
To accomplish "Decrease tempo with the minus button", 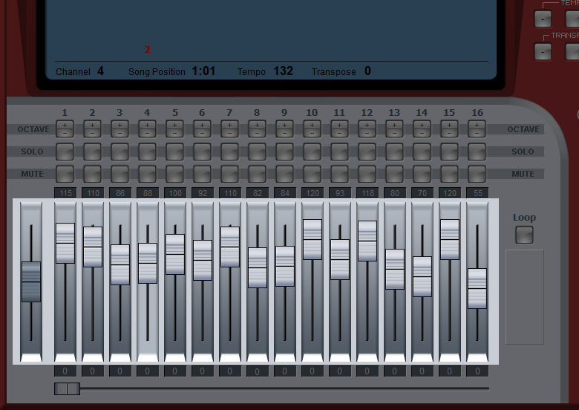I will coord(543,19).
